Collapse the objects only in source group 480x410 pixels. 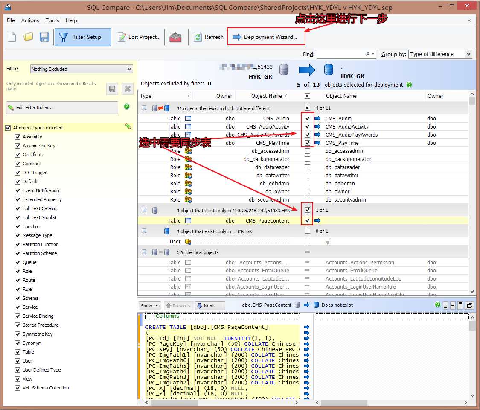click(144, 210)
